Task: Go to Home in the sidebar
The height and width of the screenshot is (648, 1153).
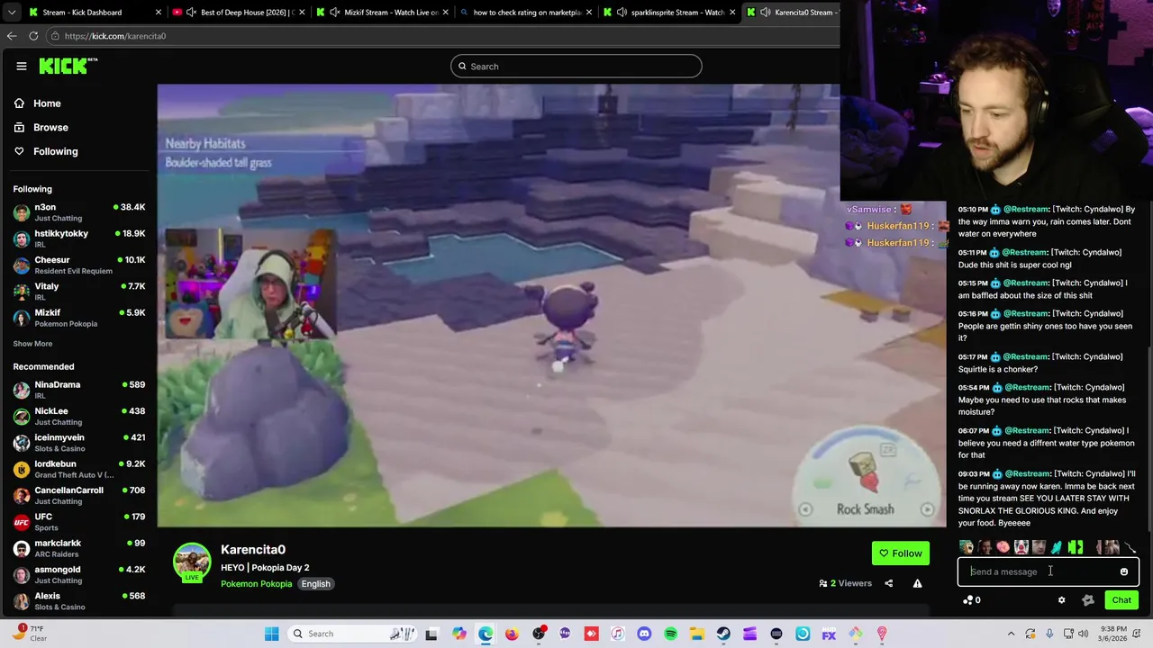Action: point(37,103)
